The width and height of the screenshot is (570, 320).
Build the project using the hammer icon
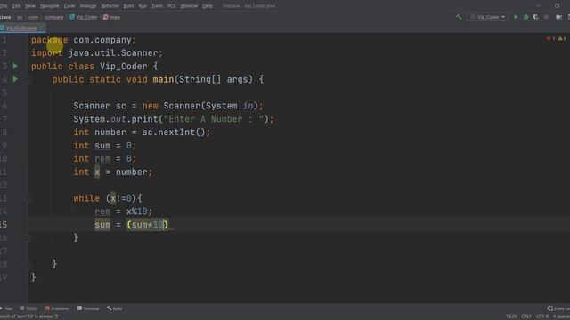(459, 17)
